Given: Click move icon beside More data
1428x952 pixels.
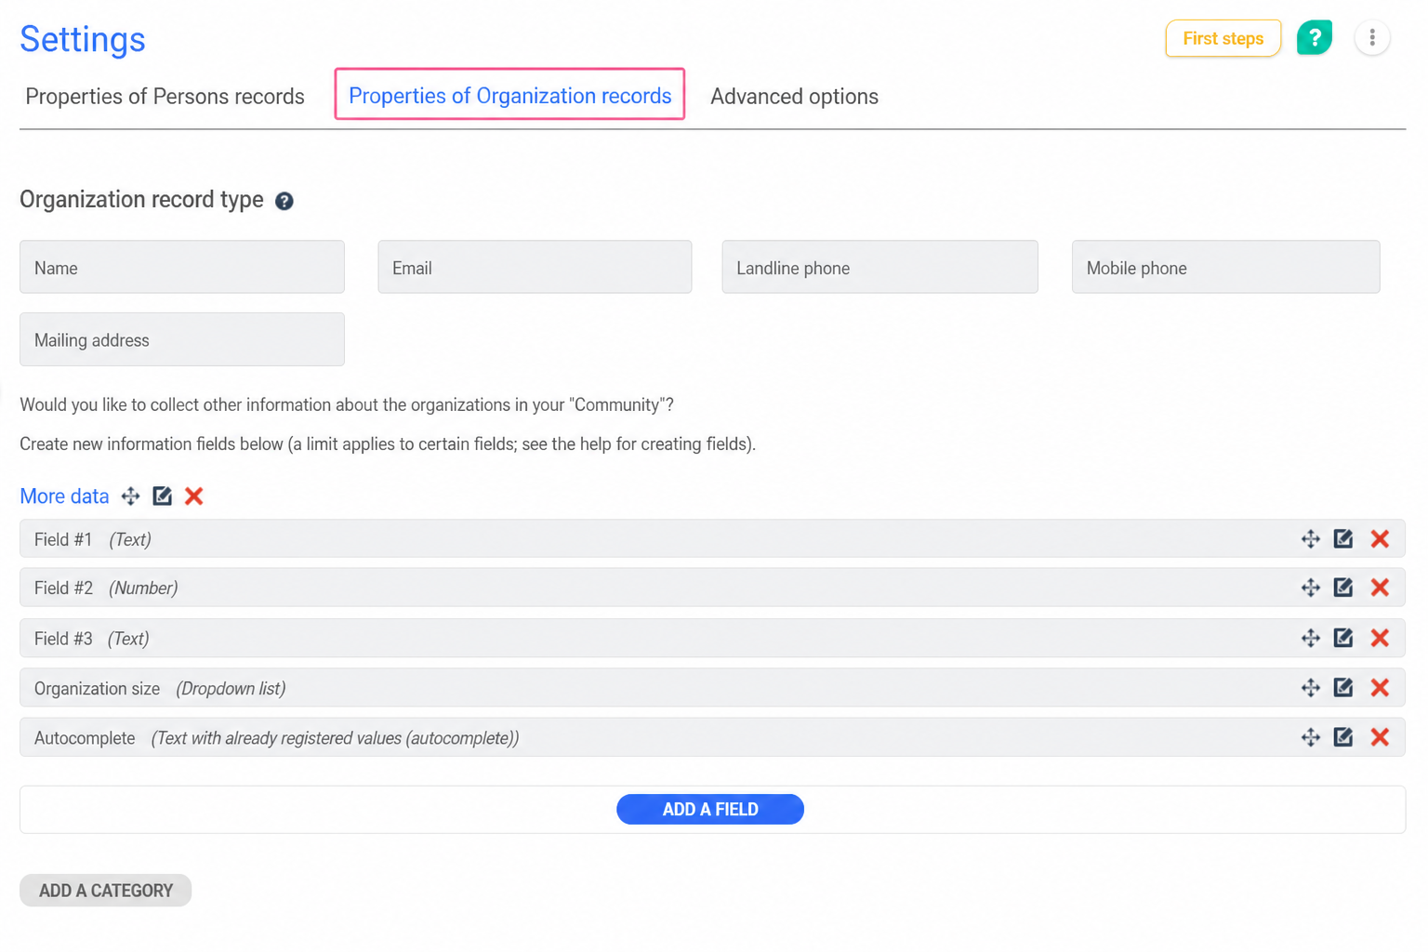Looking at the screenshot, I should click(131, 496).
